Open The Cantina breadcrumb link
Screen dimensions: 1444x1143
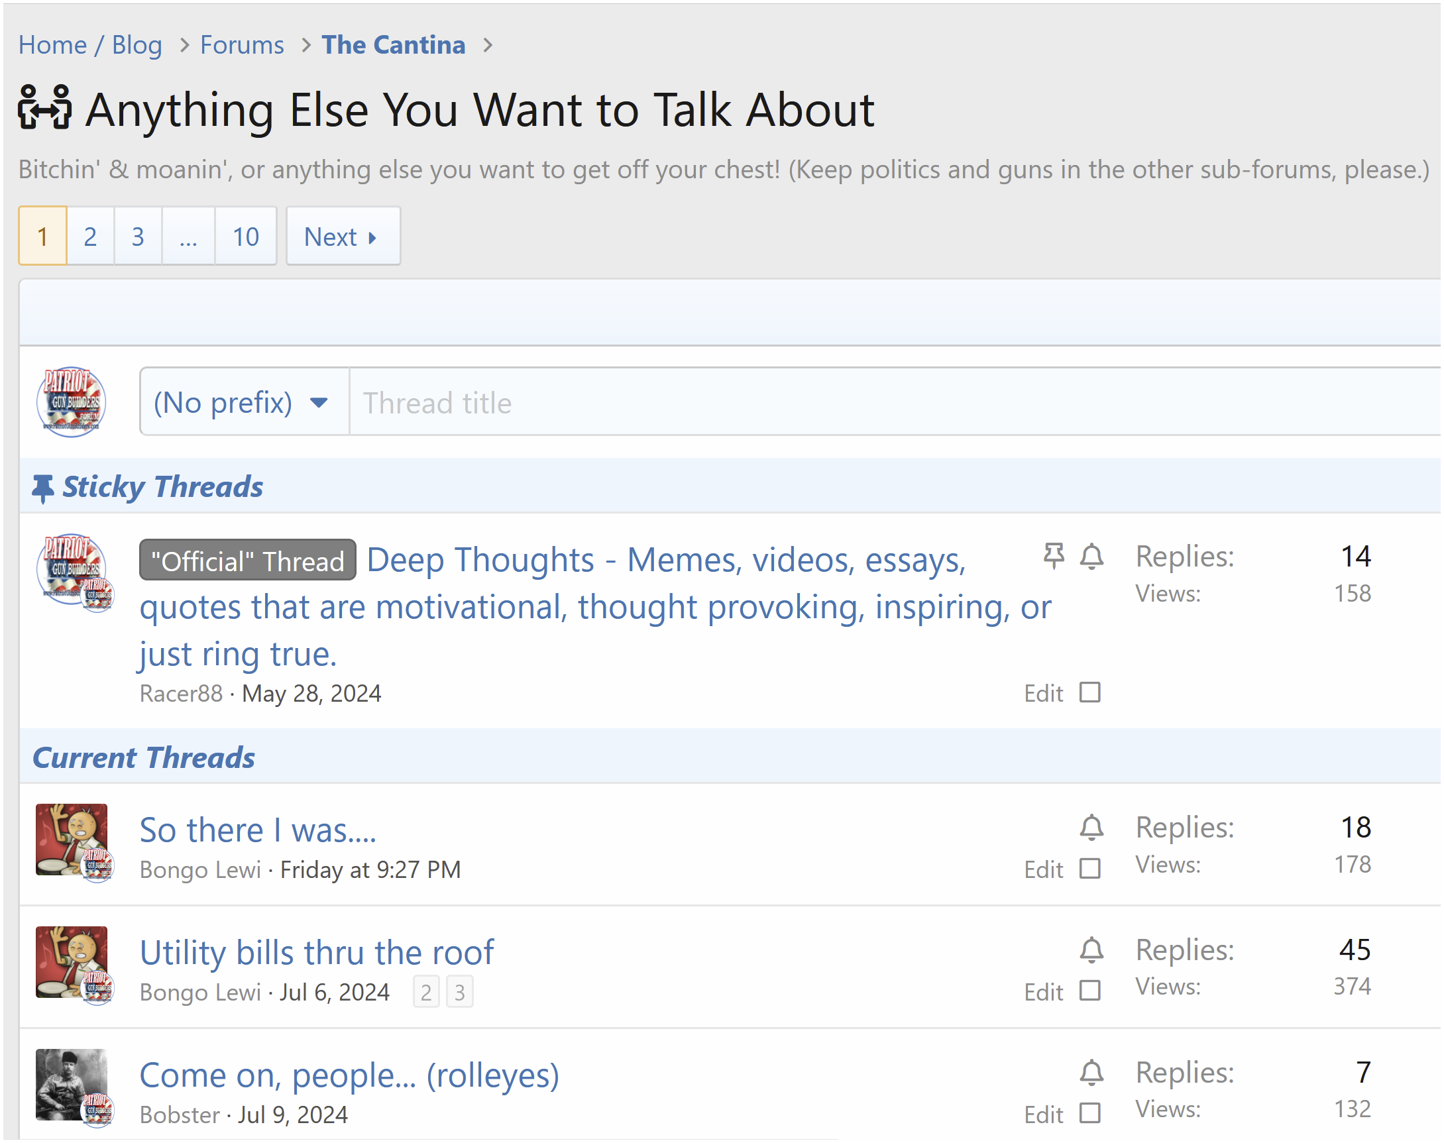click(394, 45)
